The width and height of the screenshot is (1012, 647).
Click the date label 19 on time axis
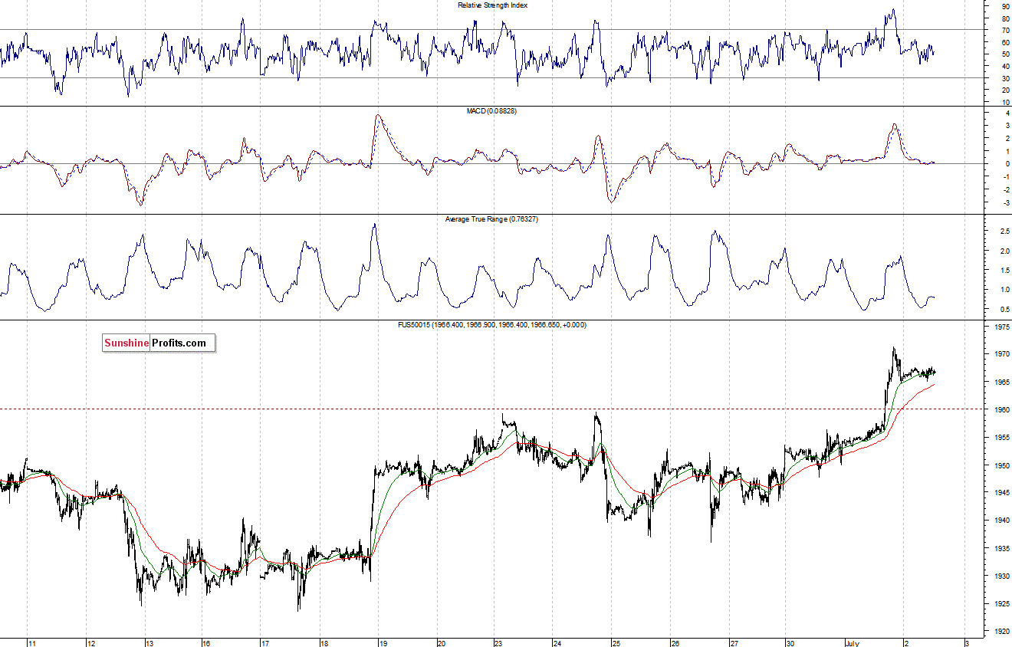pyautogui.click(x=383, y=642)
